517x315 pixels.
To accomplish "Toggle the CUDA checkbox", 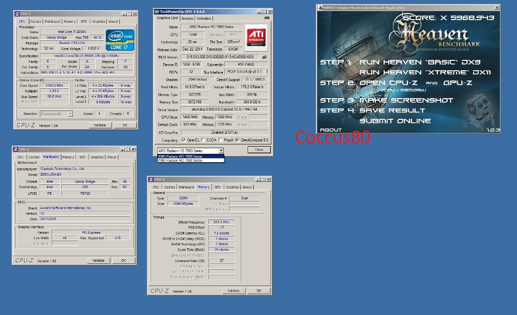I will click(203, 140).
